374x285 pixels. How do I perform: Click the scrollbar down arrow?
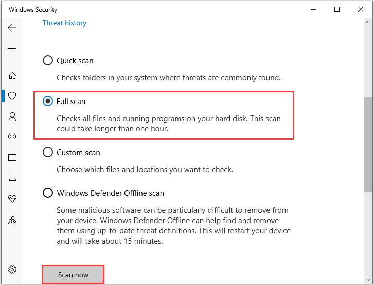tap(368, 280)
